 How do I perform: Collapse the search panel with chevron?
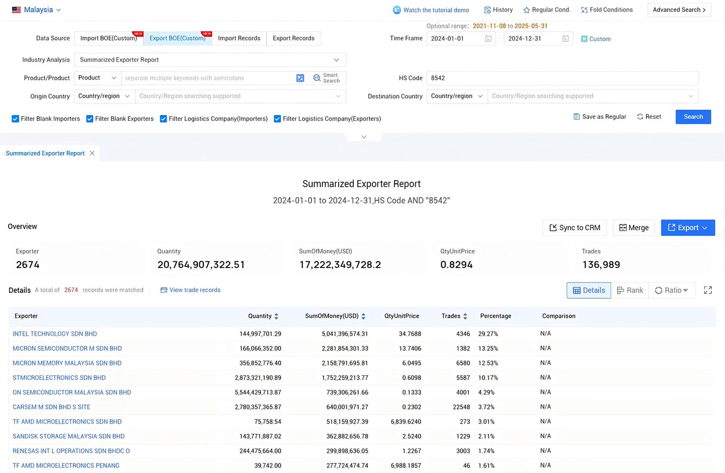[364, 137]
